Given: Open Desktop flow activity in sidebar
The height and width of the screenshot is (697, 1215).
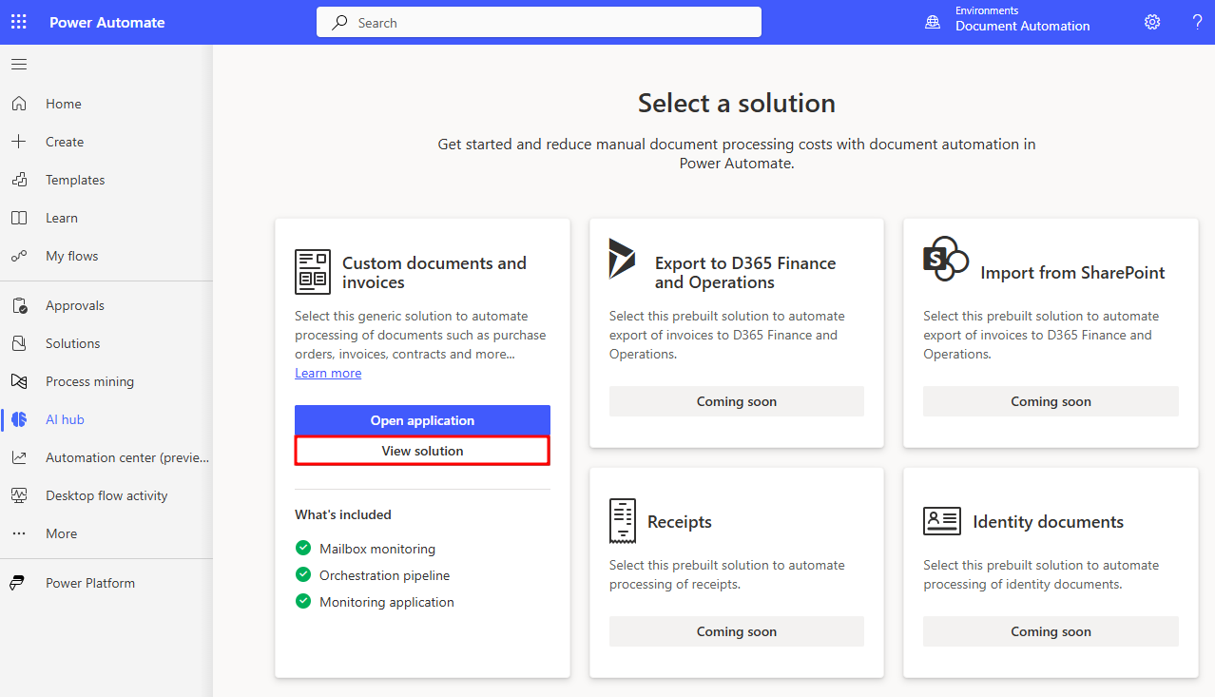Looking at the screenshot, I should (106, 495).
